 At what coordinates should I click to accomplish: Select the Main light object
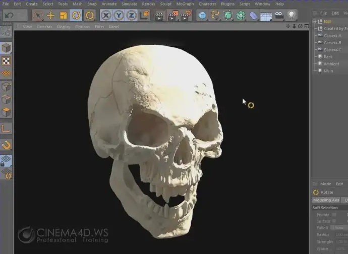328,71
